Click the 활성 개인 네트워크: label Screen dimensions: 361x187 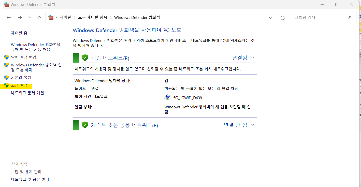[92, 96]
